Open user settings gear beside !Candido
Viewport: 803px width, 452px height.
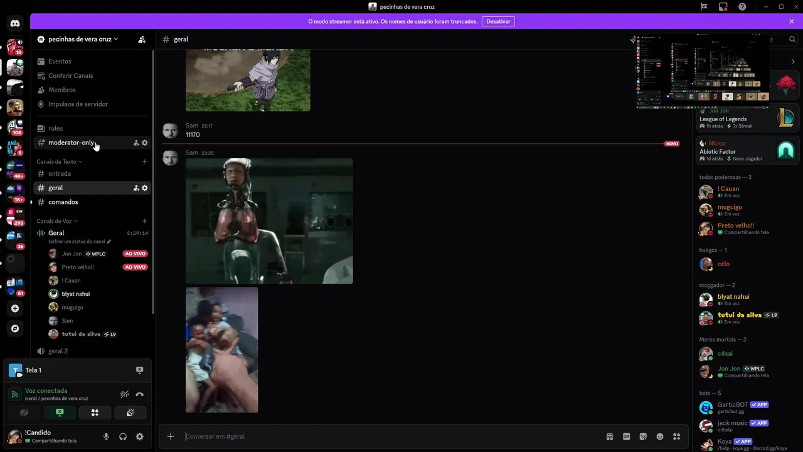140,436
